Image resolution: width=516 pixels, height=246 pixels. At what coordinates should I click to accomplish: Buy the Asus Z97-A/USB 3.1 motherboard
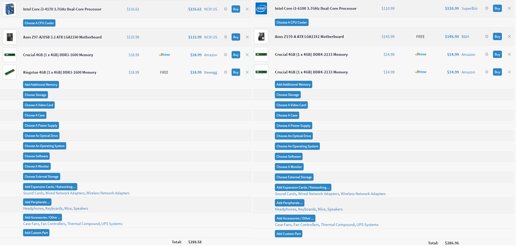236,37
